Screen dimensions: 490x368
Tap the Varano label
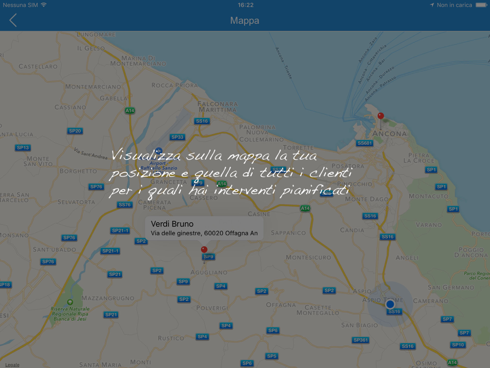[428, 225]
